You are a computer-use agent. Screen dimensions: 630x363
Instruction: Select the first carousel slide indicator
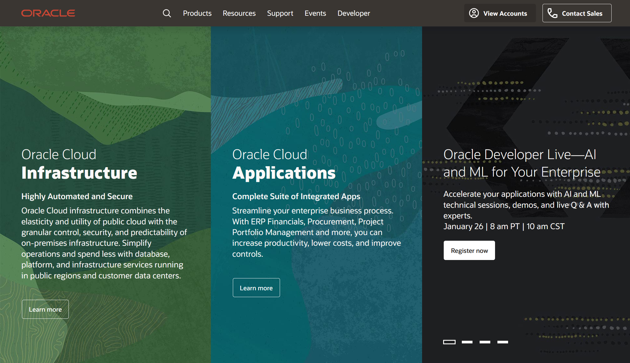pos(449,342)
